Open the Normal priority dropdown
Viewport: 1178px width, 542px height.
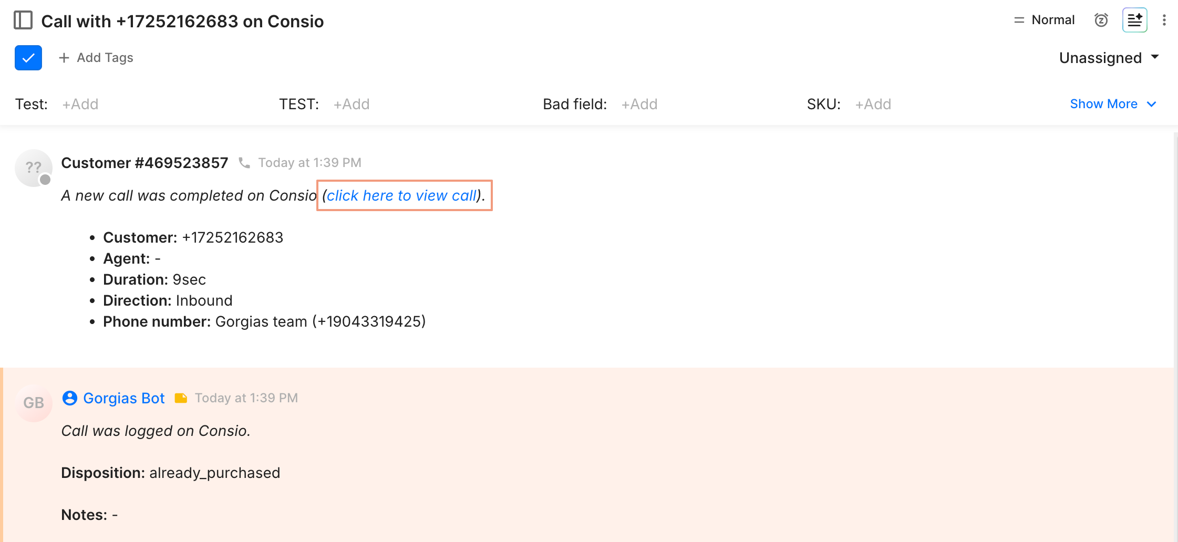click(x=1045, y=20)
